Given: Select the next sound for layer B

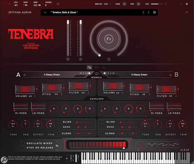Looking at the screenshot, I should [x=110, y=73].
